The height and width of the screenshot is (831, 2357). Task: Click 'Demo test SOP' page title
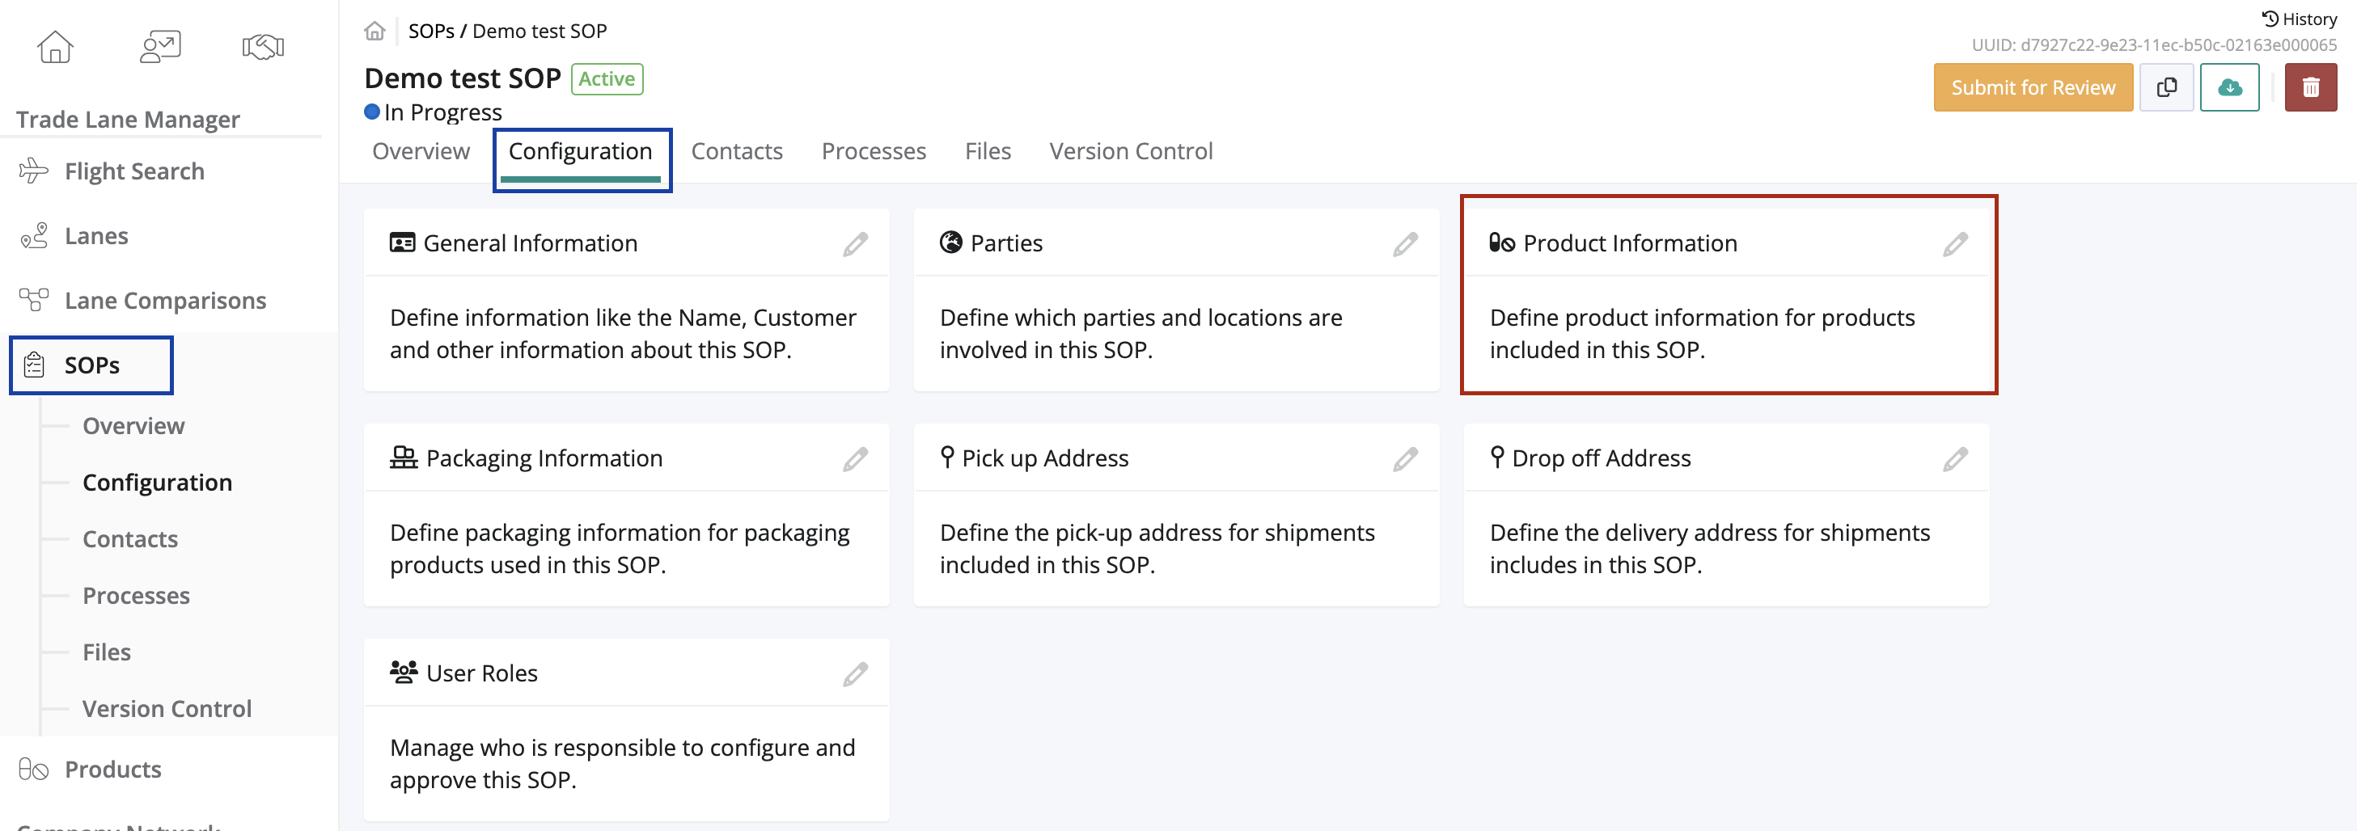462,78
